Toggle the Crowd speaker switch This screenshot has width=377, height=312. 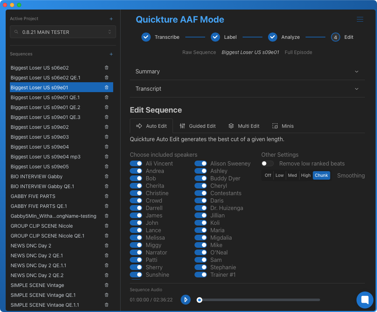[136, 200]
